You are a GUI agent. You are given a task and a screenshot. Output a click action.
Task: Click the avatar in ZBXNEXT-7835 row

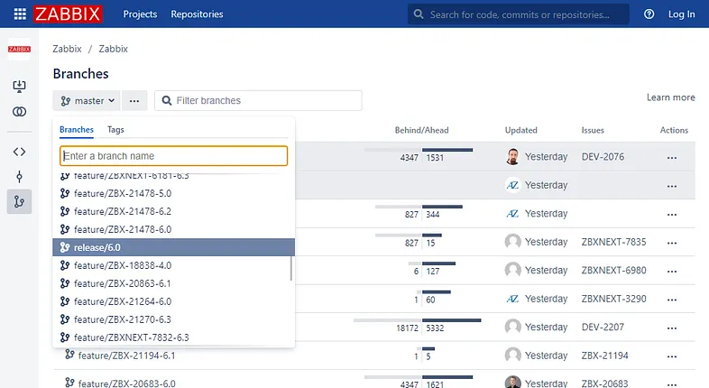click(x=512, y=242)
